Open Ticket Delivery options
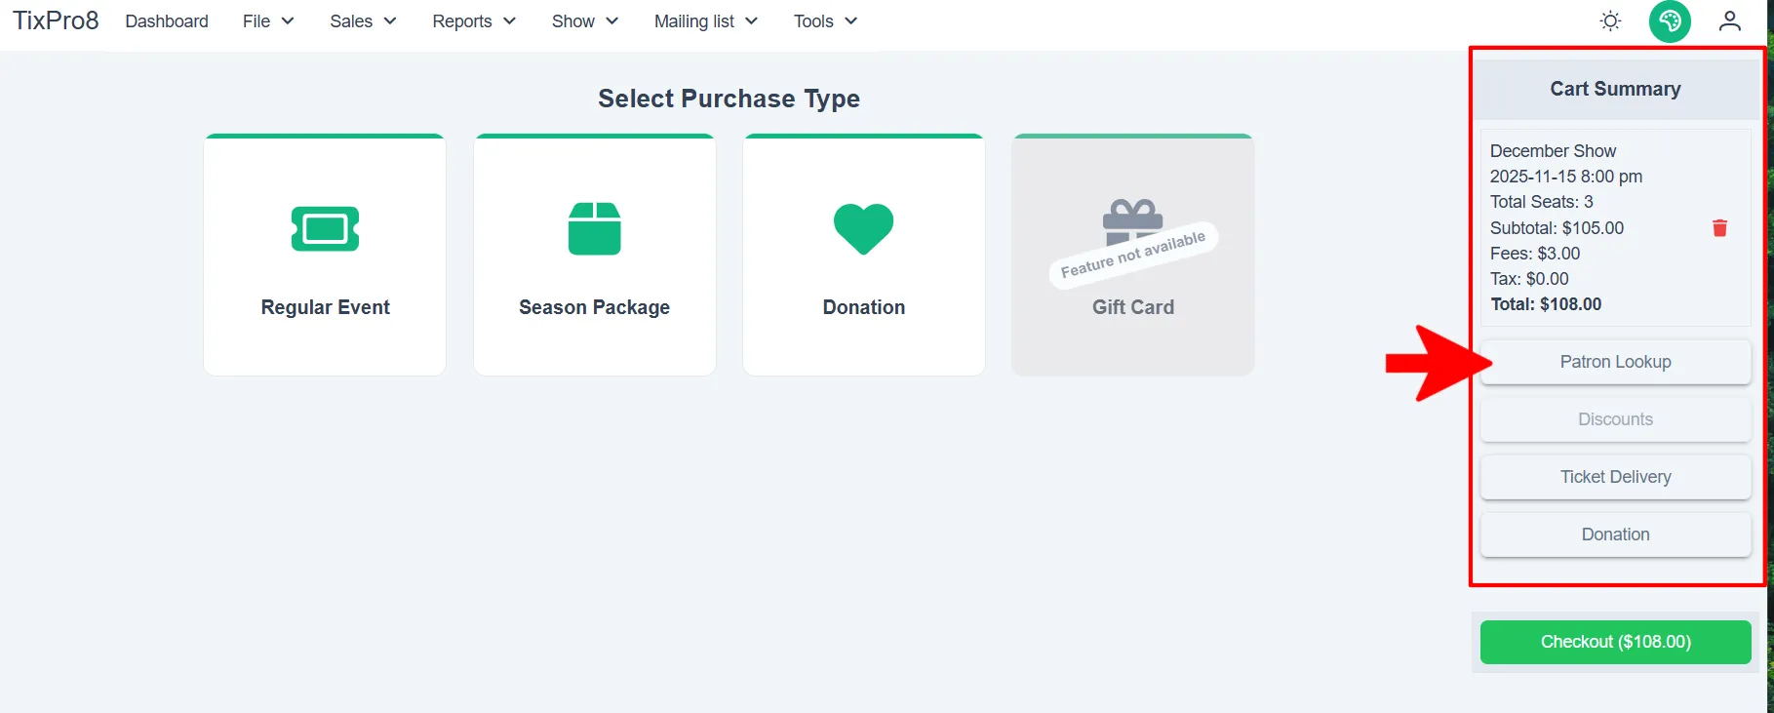 (1615, 477)
